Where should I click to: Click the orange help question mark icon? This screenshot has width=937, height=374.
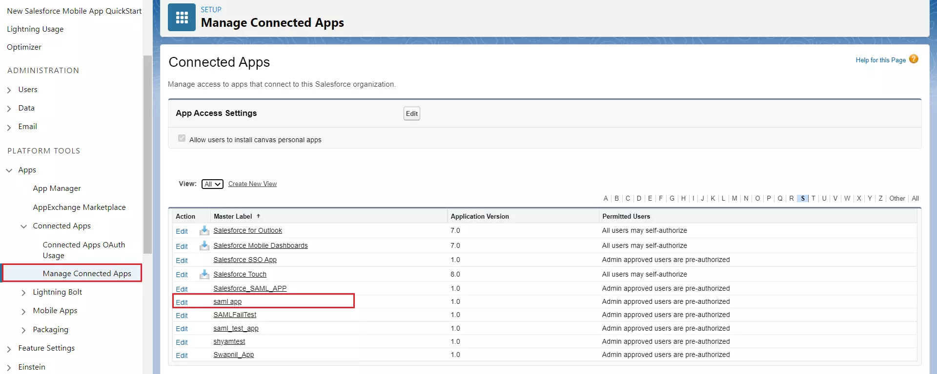pos(914,59)
